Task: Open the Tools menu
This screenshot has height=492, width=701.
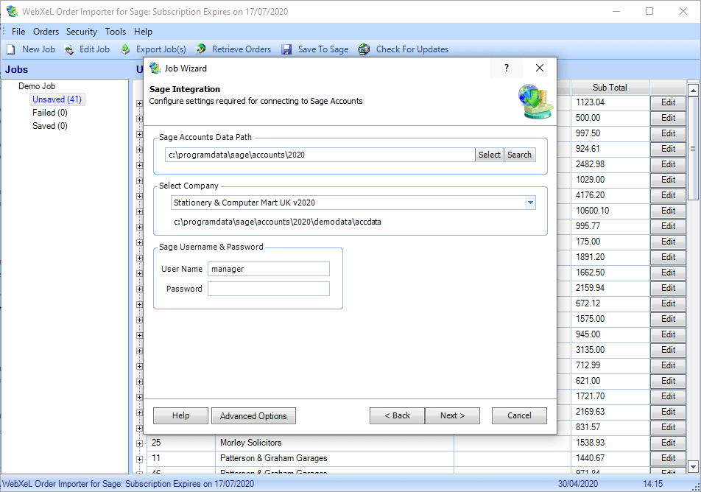Action: pos(116,32)
